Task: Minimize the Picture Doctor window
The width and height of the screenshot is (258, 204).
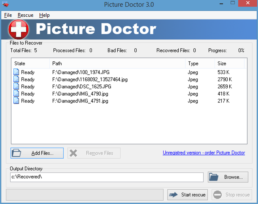Action: [221, 3]
